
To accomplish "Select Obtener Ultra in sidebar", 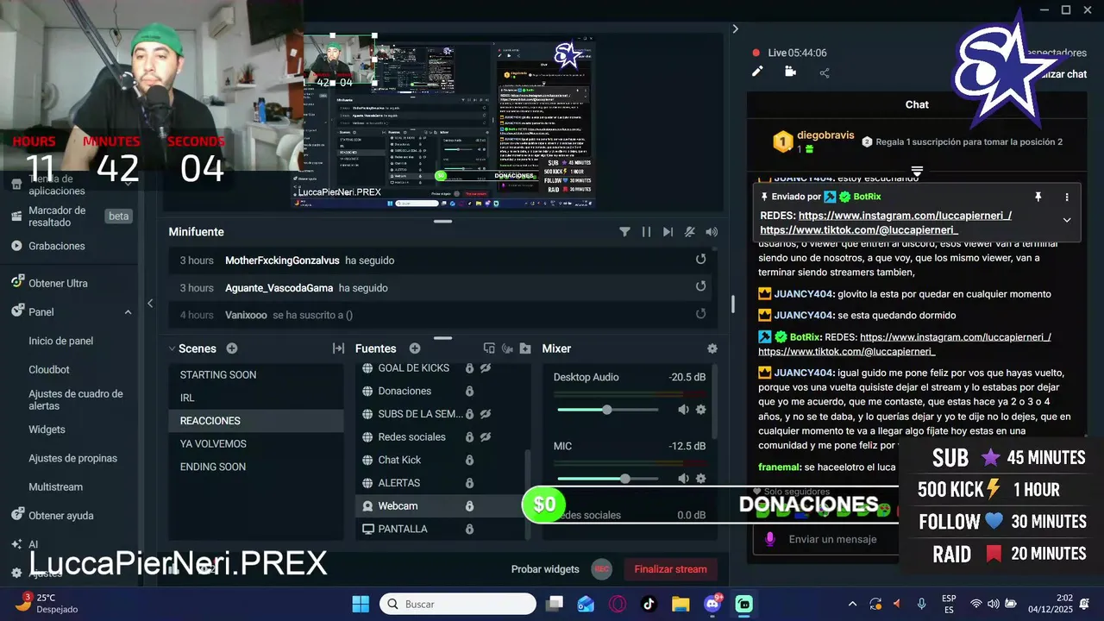I will pyautogui.click(x=58, y=283).
